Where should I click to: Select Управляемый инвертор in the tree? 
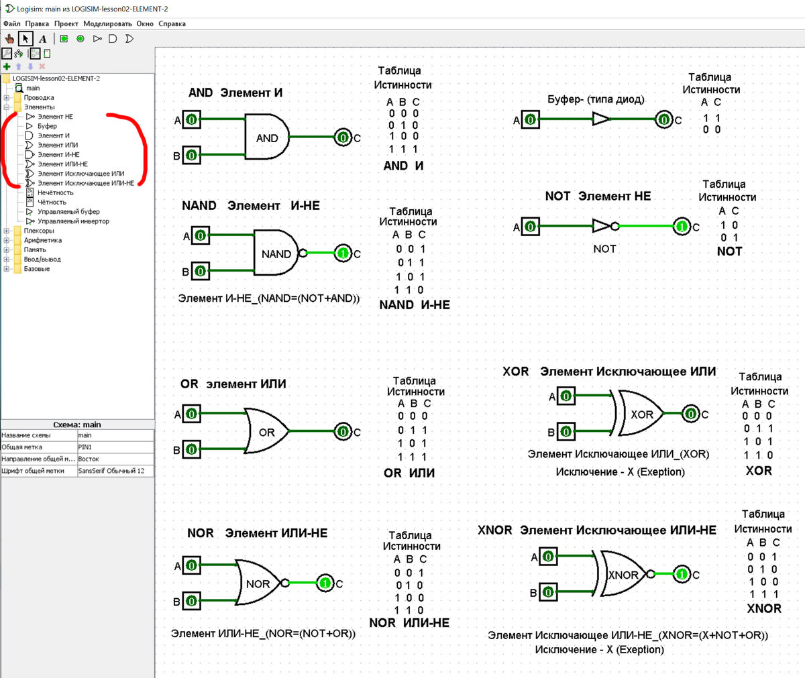67,221
